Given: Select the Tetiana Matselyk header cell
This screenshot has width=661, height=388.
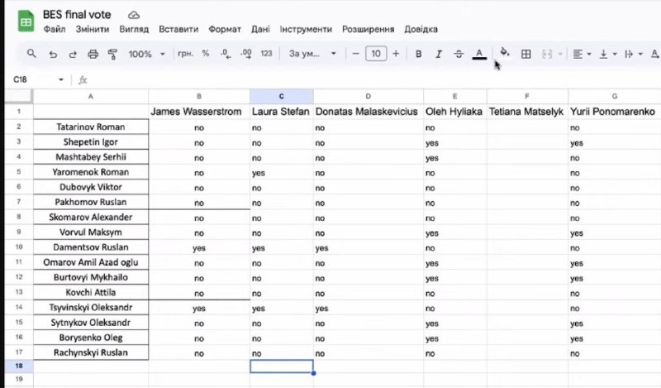Looking at the screenshot, I should 527,112.
